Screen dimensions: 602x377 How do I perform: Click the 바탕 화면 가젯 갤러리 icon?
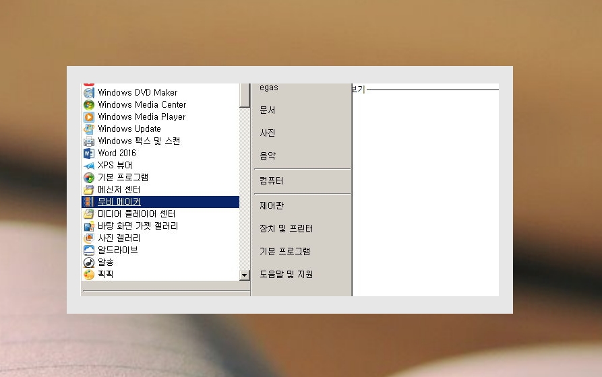tap(89, 226)
